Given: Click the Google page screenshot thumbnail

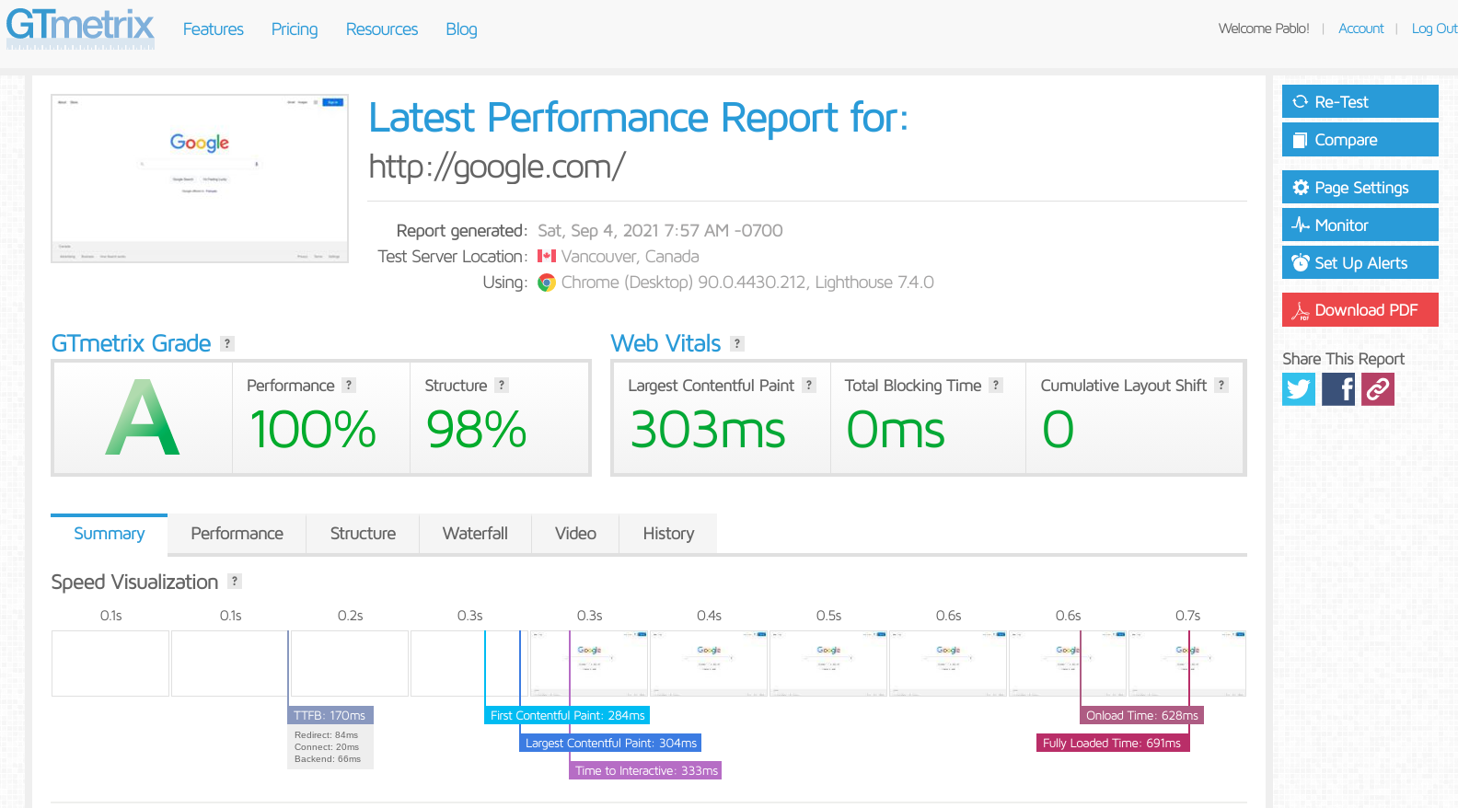Looking at the screenshot, I should pos(200,179).
